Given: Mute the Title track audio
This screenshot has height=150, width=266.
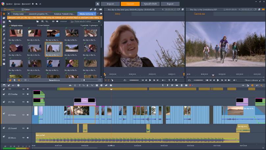Looking at the screenshot, I should pos(28,102).
